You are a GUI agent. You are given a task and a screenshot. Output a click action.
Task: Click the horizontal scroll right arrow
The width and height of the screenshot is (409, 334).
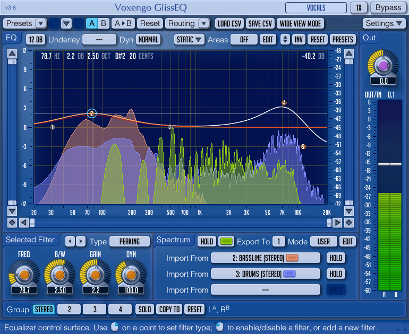[x=337, y=223]
